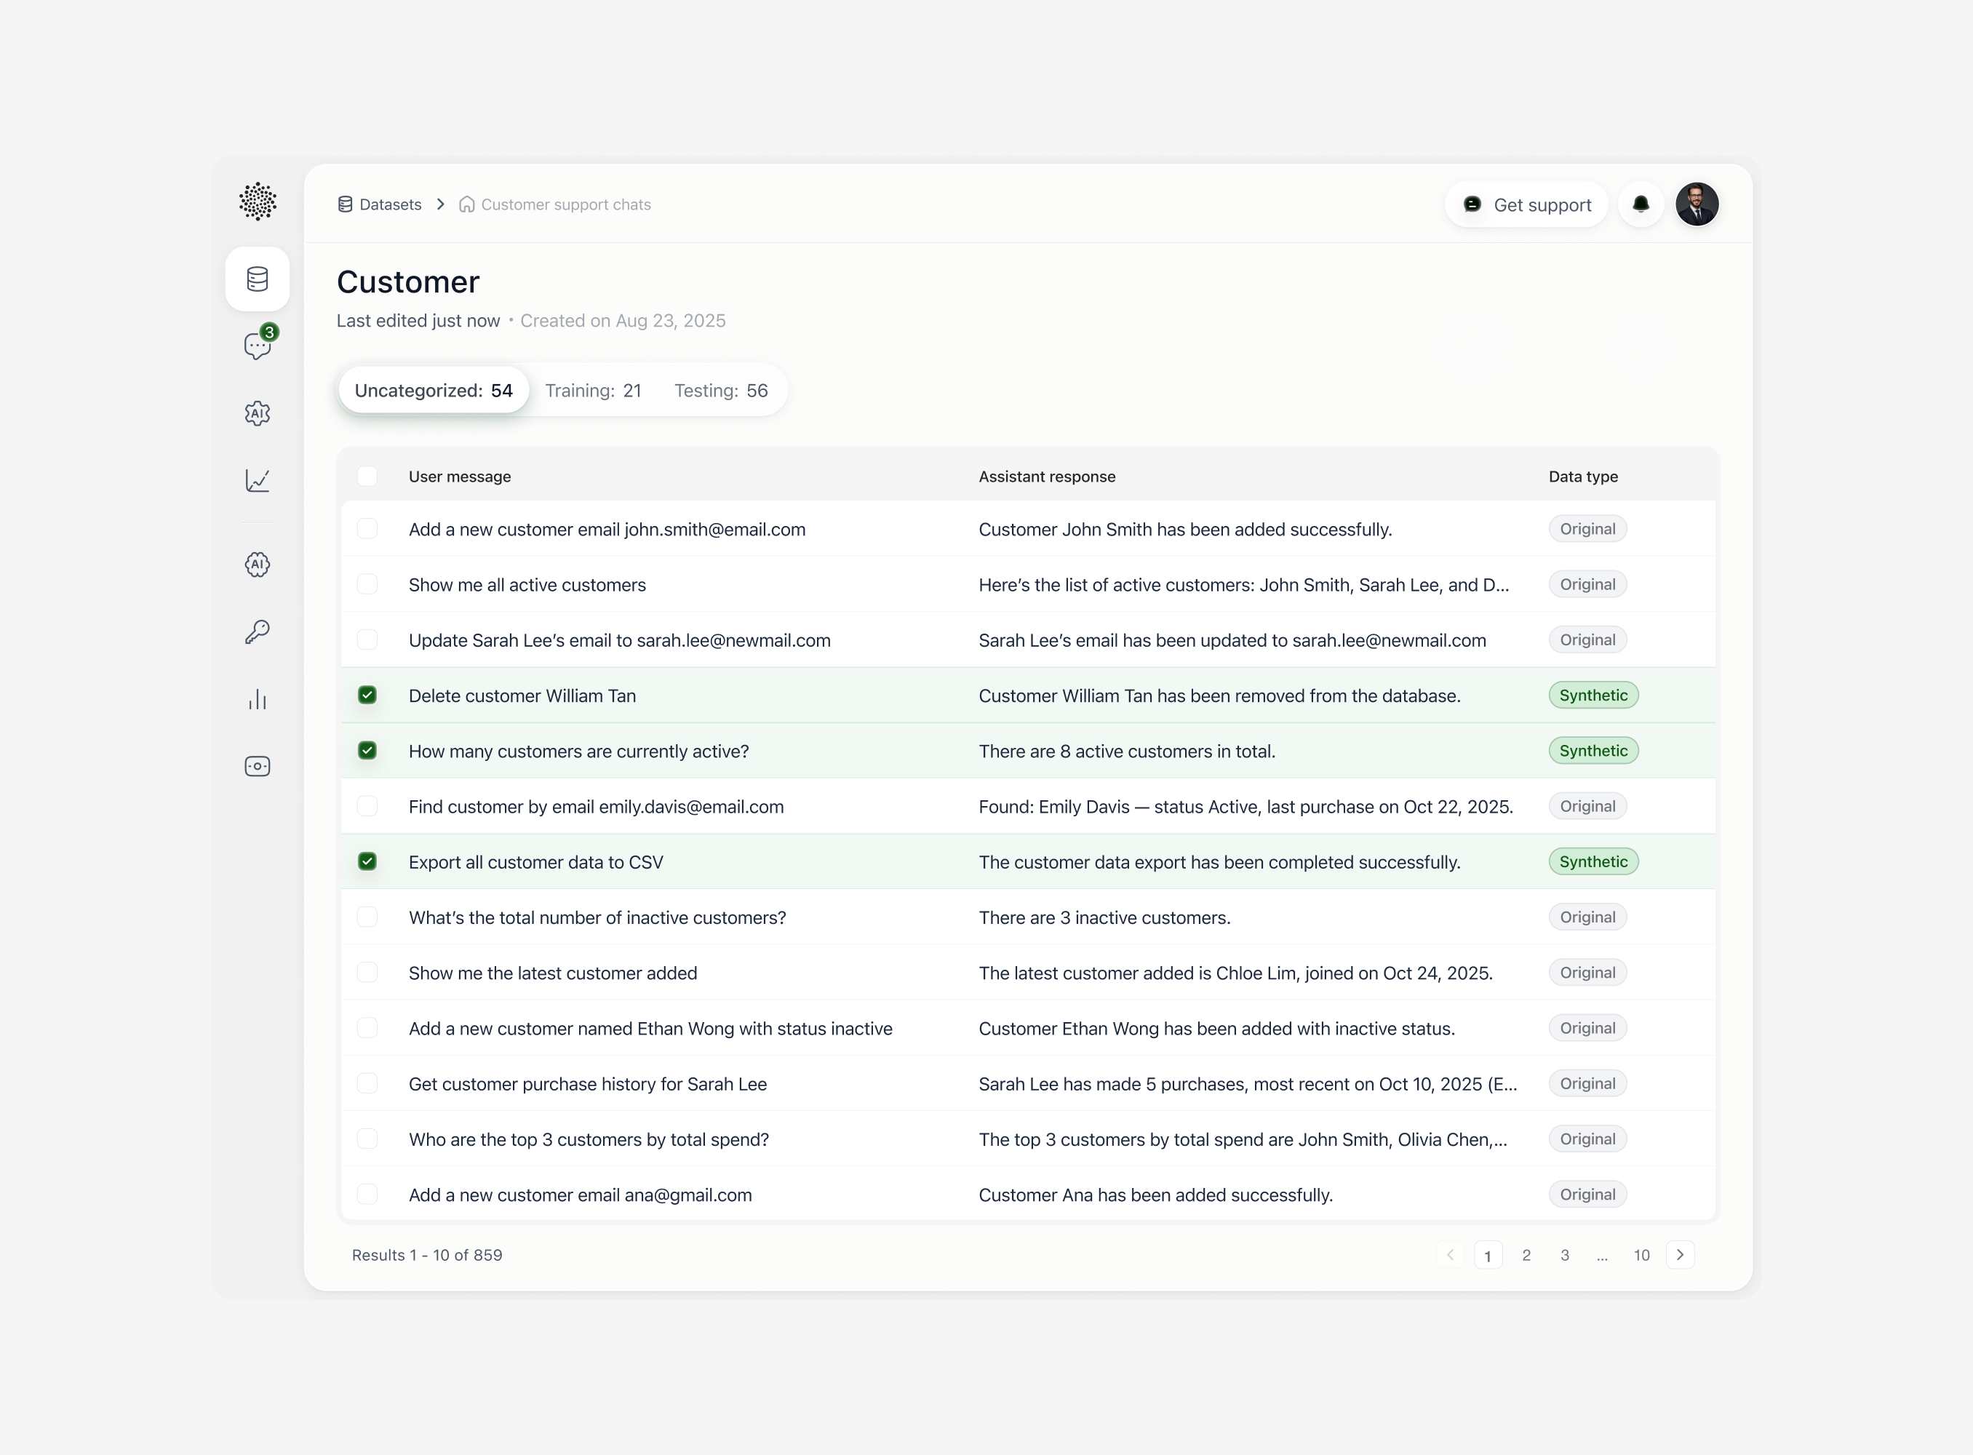Click the bar chart statistics sidebar icon
The image size is (1973, 1455).
pyautogui.click(x=258, y=699)
